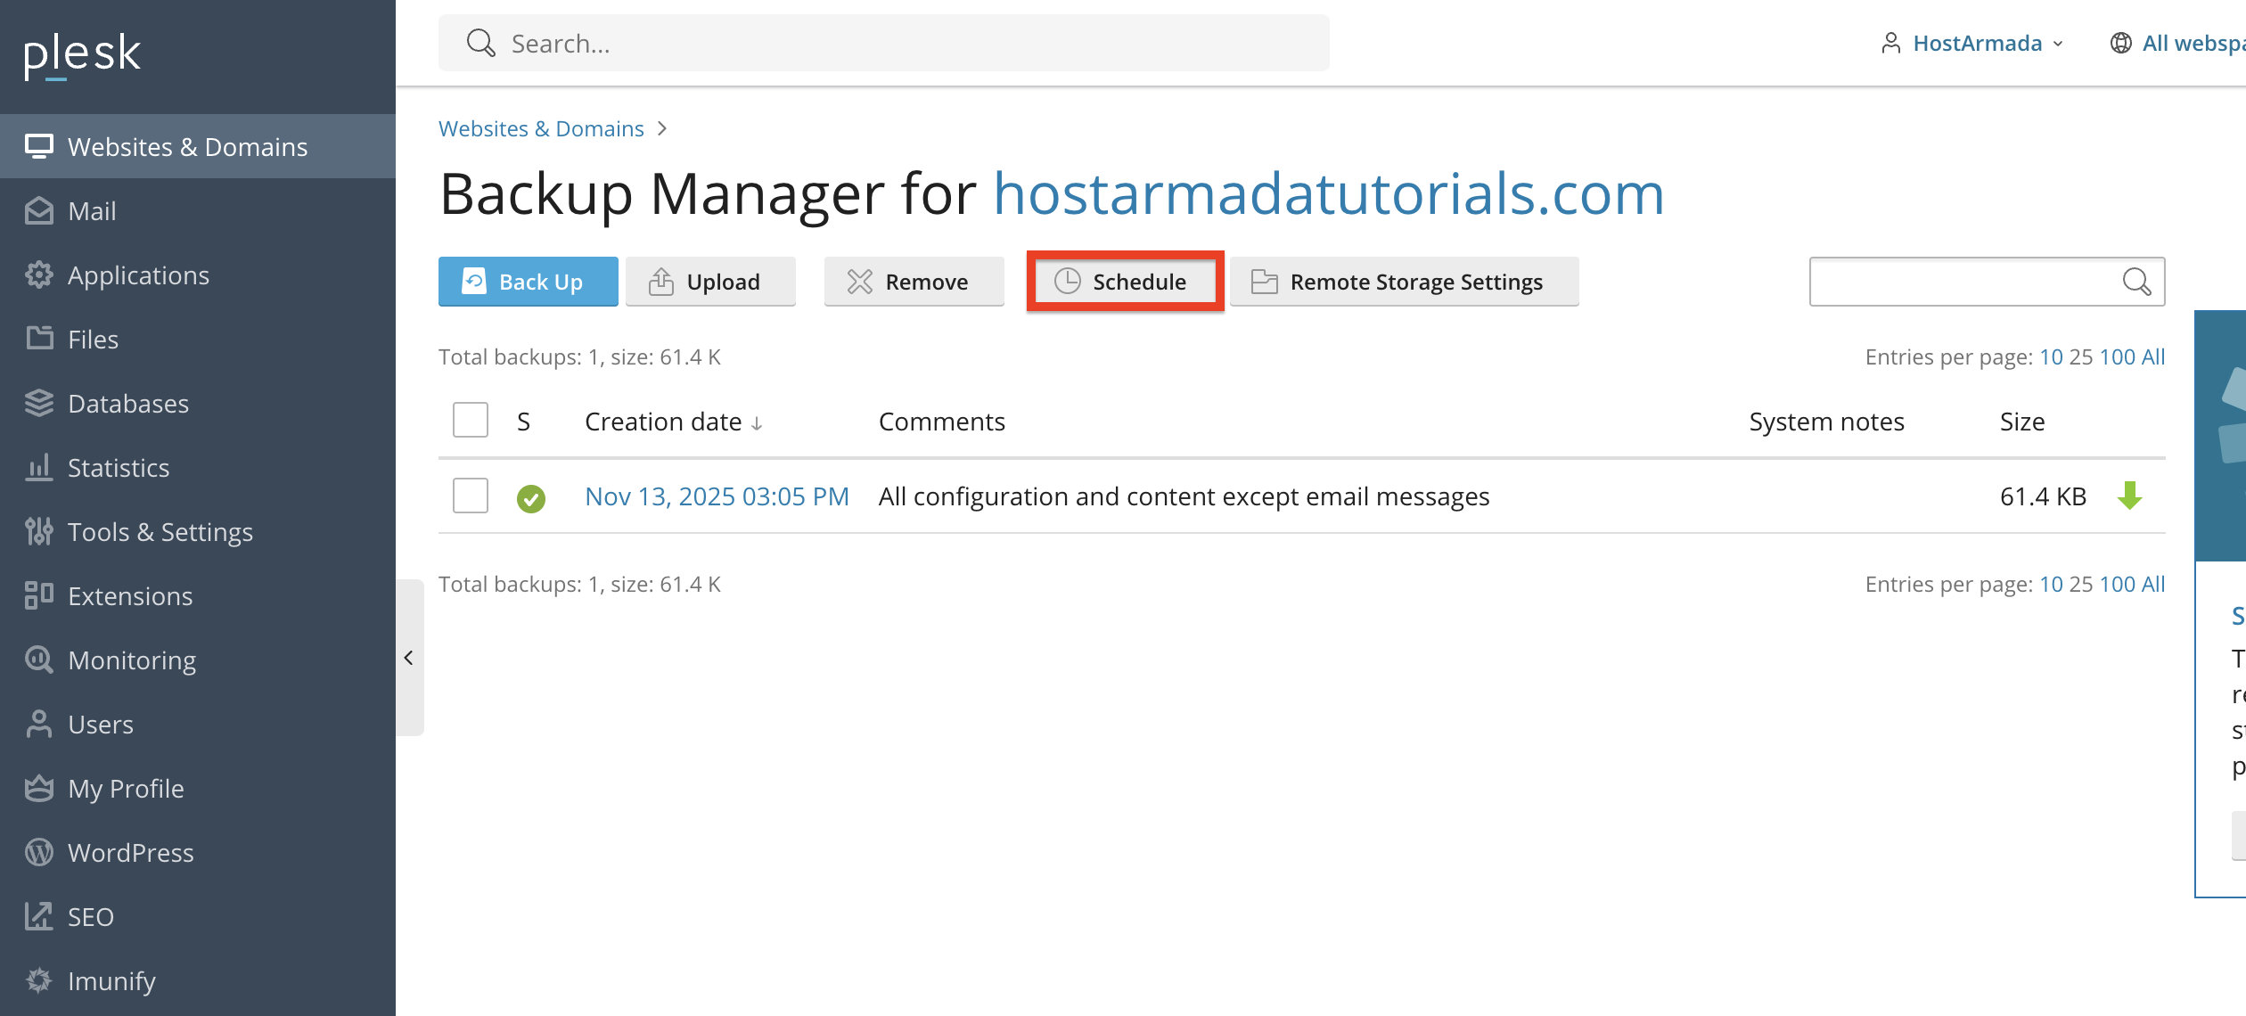This screenshot has height=1016, width=2246.
Task: Click the SEO chart icon
Action: click(39, 917)
